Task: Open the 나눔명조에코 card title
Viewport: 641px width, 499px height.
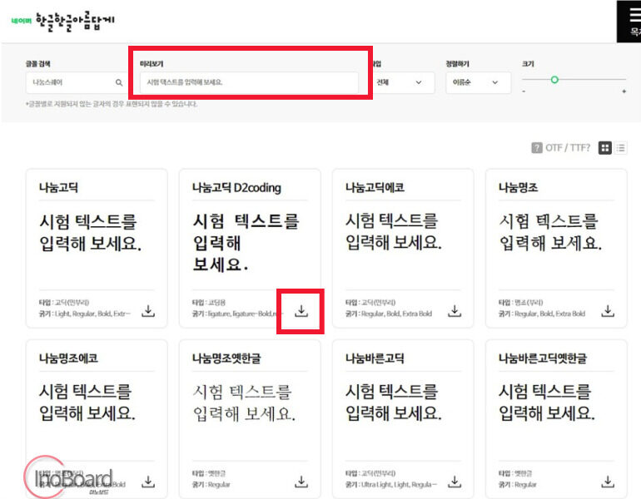Action: pyautogui.click(x=68, y=358)
